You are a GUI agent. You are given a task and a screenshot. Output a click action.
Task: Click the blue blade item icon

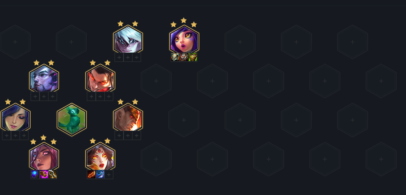100,174
